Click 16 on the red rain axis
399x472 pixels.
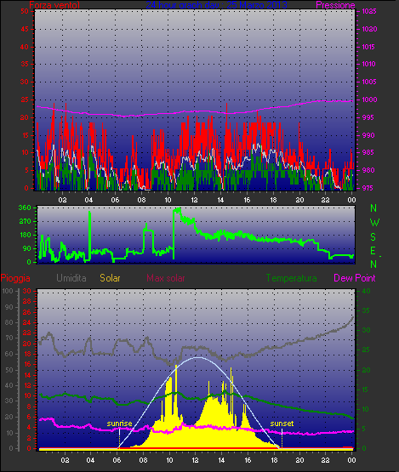click(x=27, y=364)
